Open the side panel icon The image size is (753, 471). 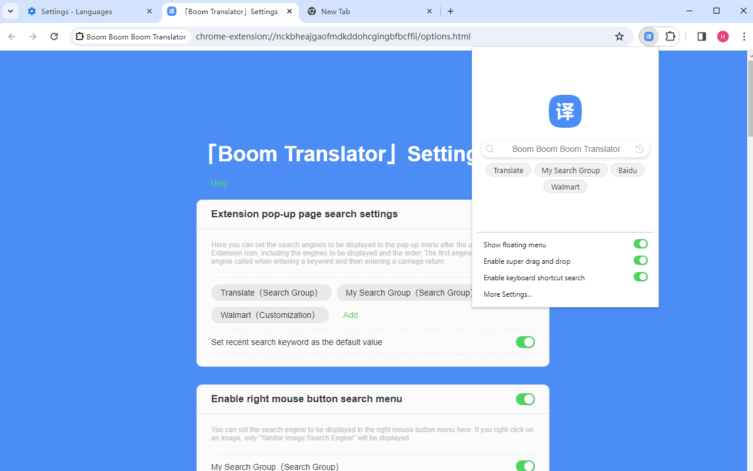[701, 37]
